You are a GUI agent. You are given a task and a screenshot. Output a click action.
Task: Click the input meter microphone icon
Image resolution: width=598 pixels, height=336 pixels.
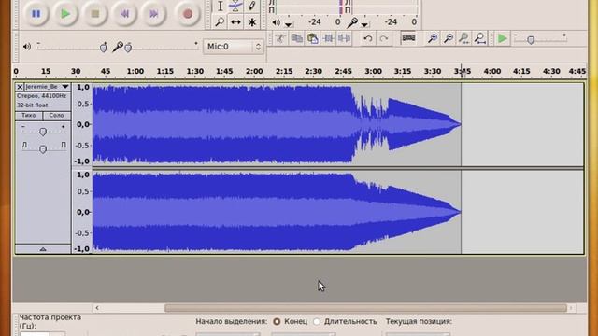[x=353, y=22]
